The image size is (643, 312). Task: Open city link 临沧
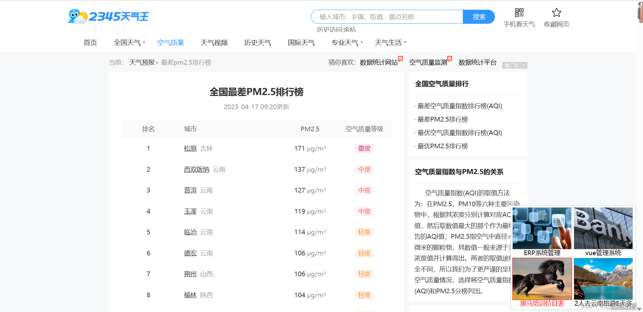coord(190,232)
